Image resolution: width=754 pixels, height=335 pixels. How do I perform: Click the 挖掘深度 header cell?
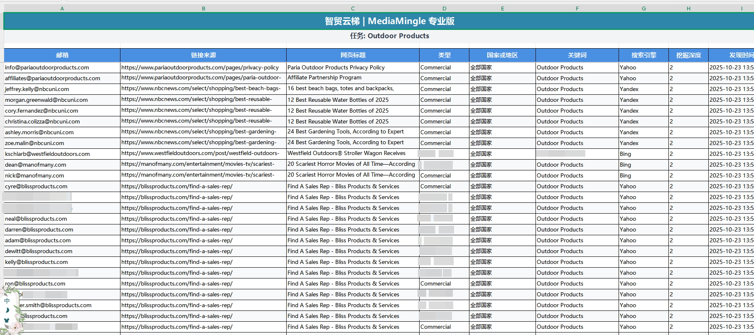(x=689, y=55)
